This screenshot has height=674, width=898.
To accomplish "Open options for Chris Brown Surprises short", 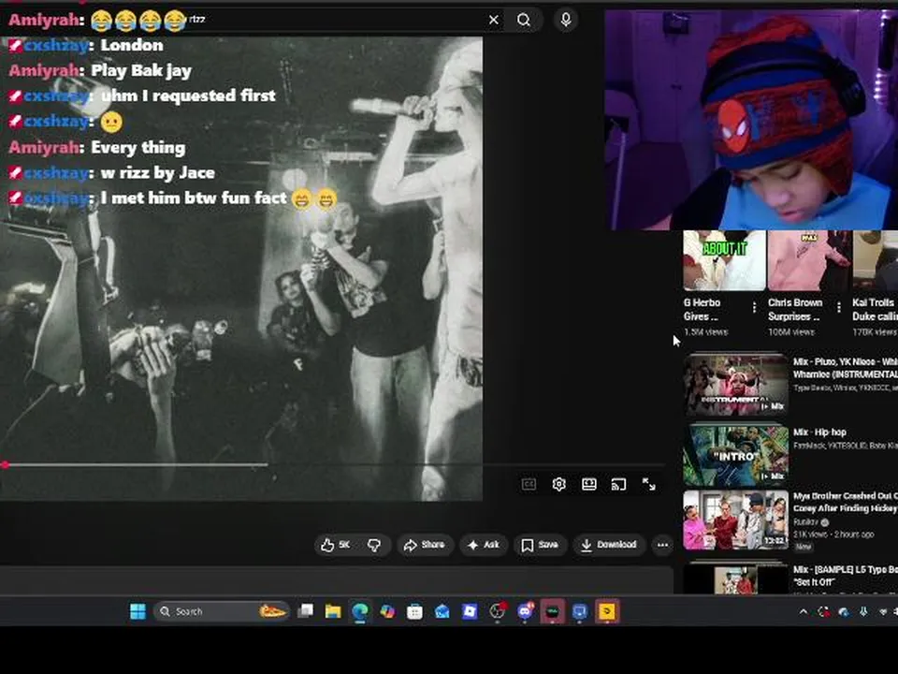I will coord(839,308).
